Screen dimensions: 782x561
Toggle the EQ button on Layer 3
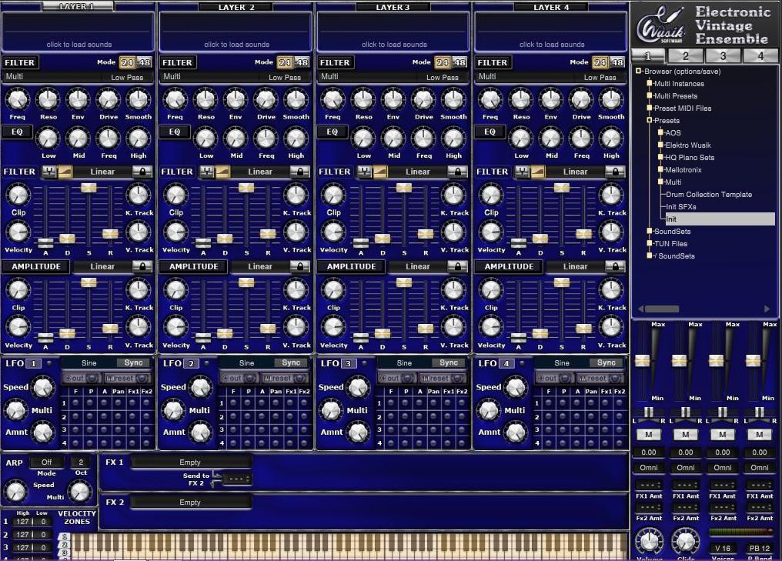(x=333, y=132)
